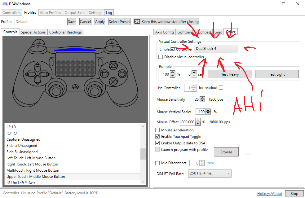Click the Apply button
Image resolution: width=305 pixels, height=198 pixels.
coord(100,22)
